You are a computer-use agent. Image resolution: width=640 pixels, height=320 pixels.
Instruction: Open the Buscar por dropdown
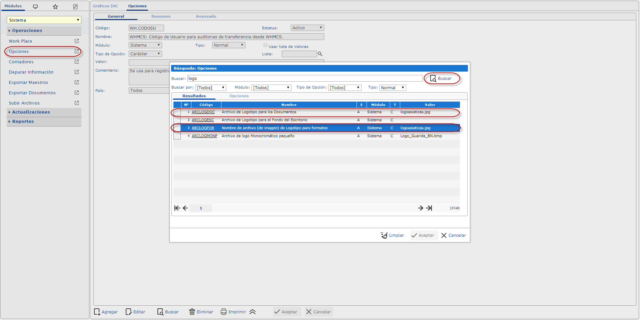210,88
